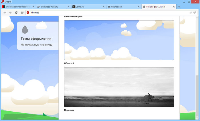Viewport: 200px width, 121px height.
Task: Close the Темы оформления tab
Action: pyautogui.click(x=174, y=7)
